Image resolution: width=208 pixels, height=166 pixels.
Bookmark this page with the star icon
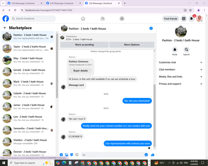191,10
